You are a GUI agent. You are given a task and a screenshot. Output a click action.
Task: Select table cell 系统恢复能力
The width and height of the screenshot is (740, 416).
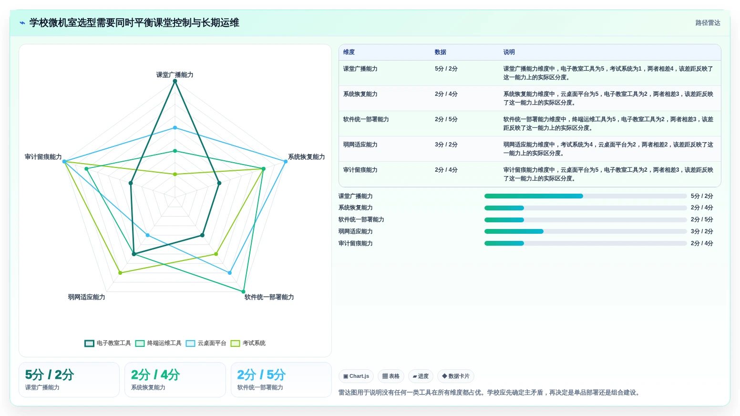coord(360,94)
